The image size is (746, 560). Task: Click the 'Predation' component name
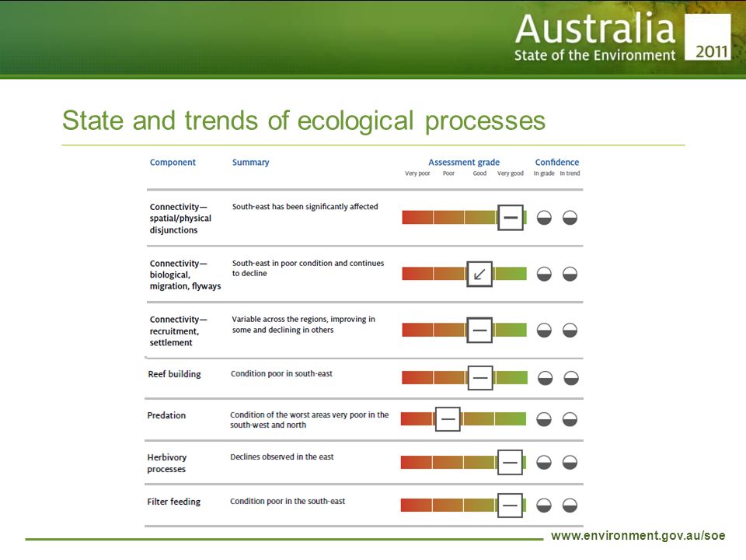pyautogui.click(x=166, y=415)
